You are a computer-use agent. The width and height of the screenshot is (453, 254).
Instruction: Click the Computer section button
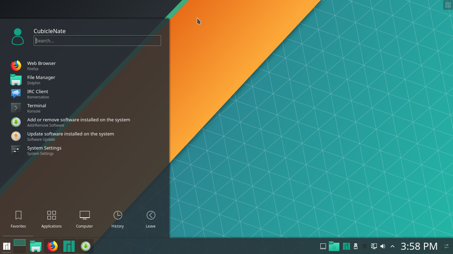tap(84, 219)
